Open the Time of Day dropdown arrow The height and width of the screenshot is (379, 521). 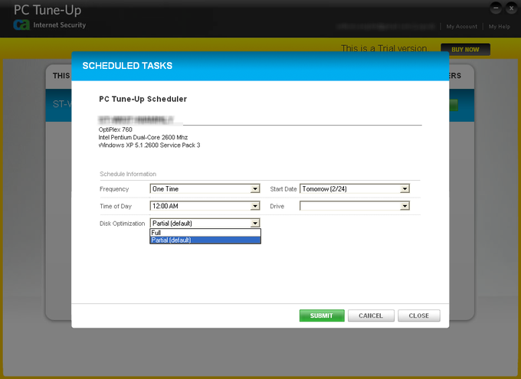click(x=255, y=206)
